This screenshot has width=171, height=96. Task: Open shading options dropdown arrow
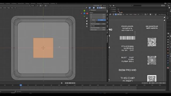coord(107,8)
